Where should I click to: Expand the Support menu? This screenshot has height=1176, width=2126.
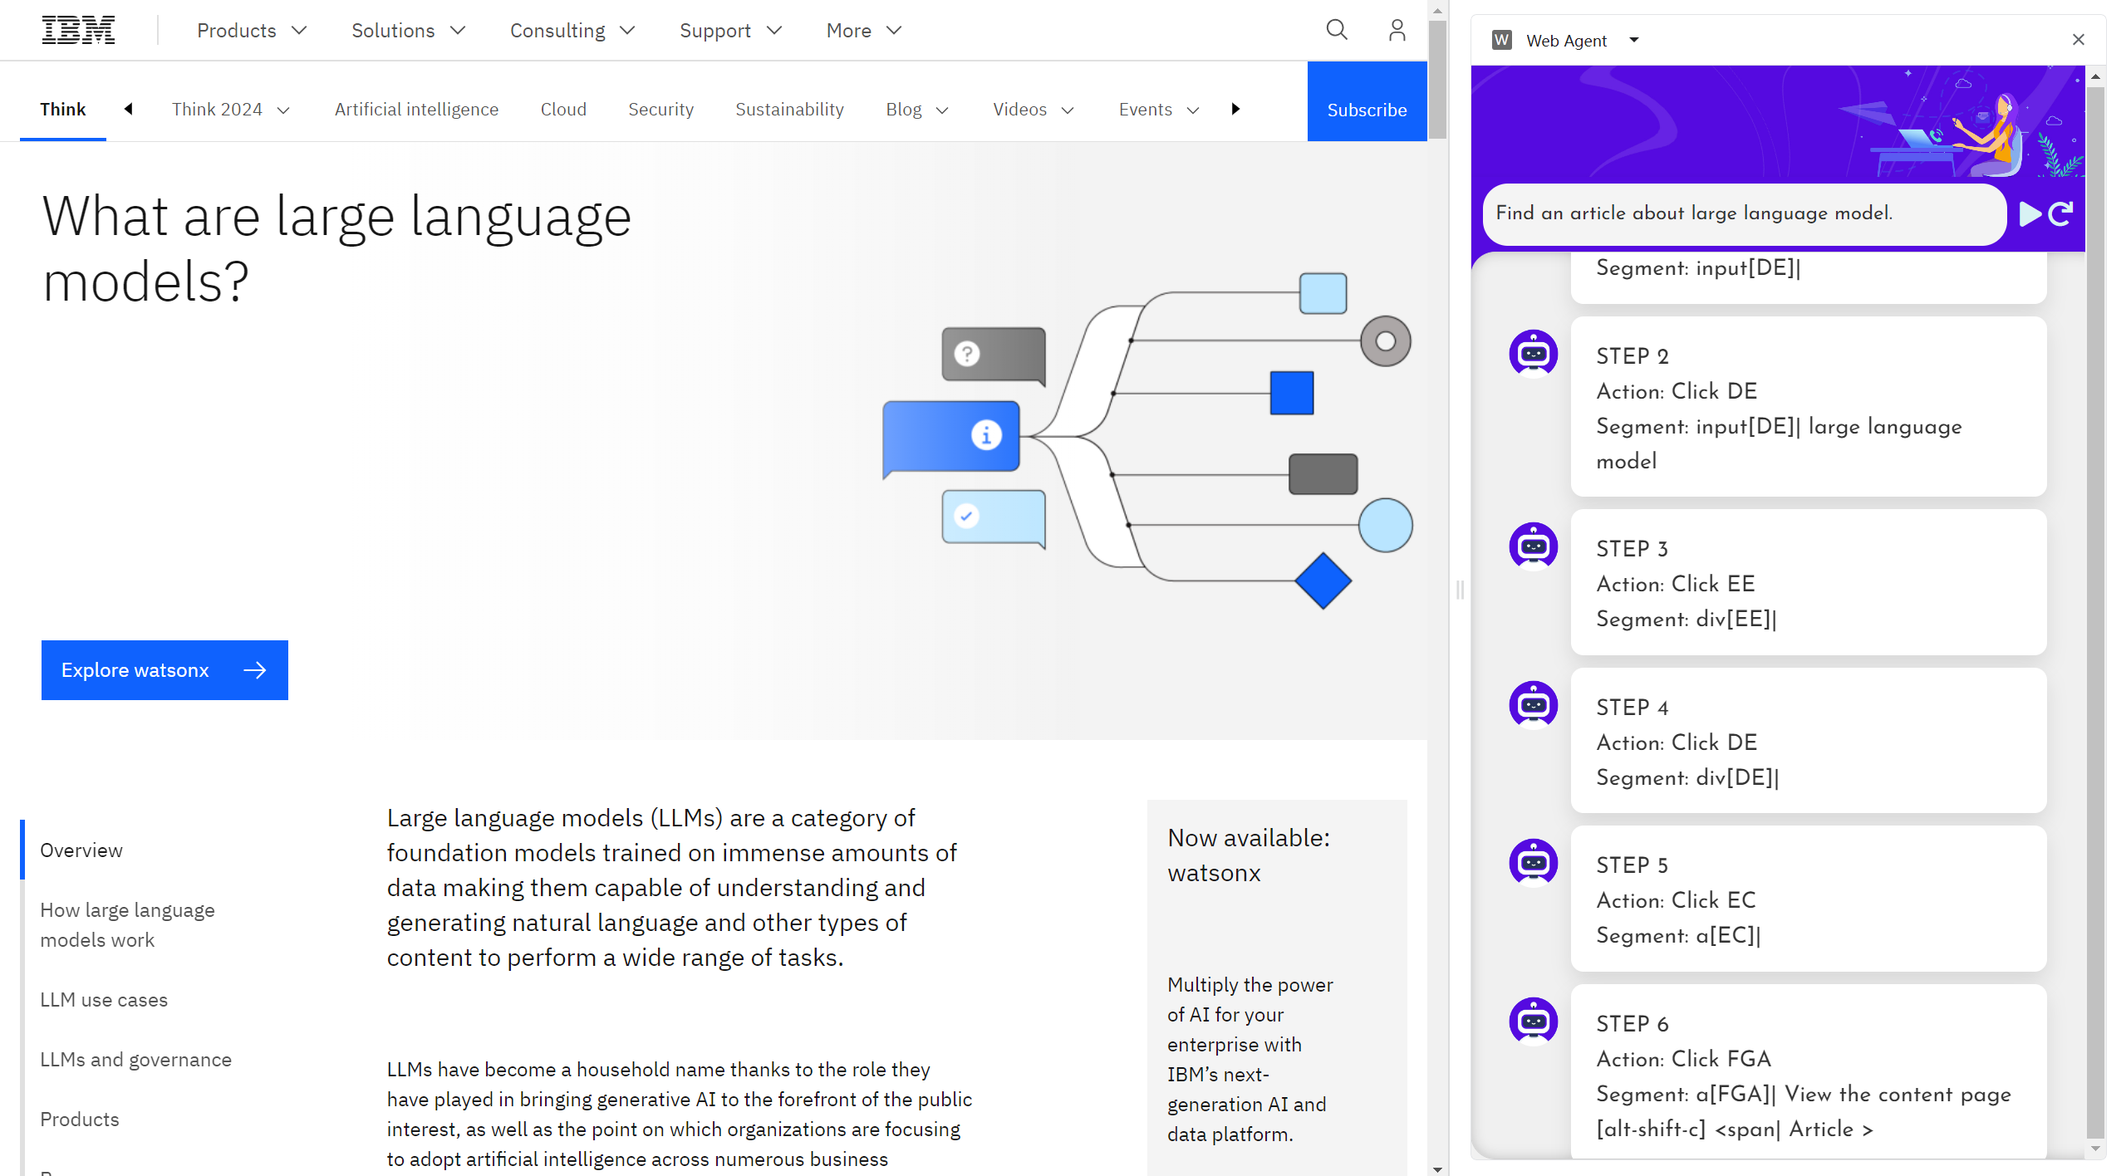coord(730,31)
